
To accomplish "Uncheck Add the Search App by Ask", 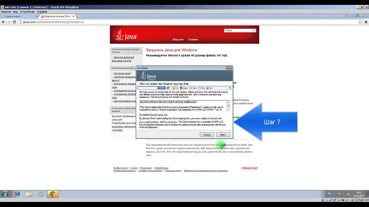I will 141,115.
